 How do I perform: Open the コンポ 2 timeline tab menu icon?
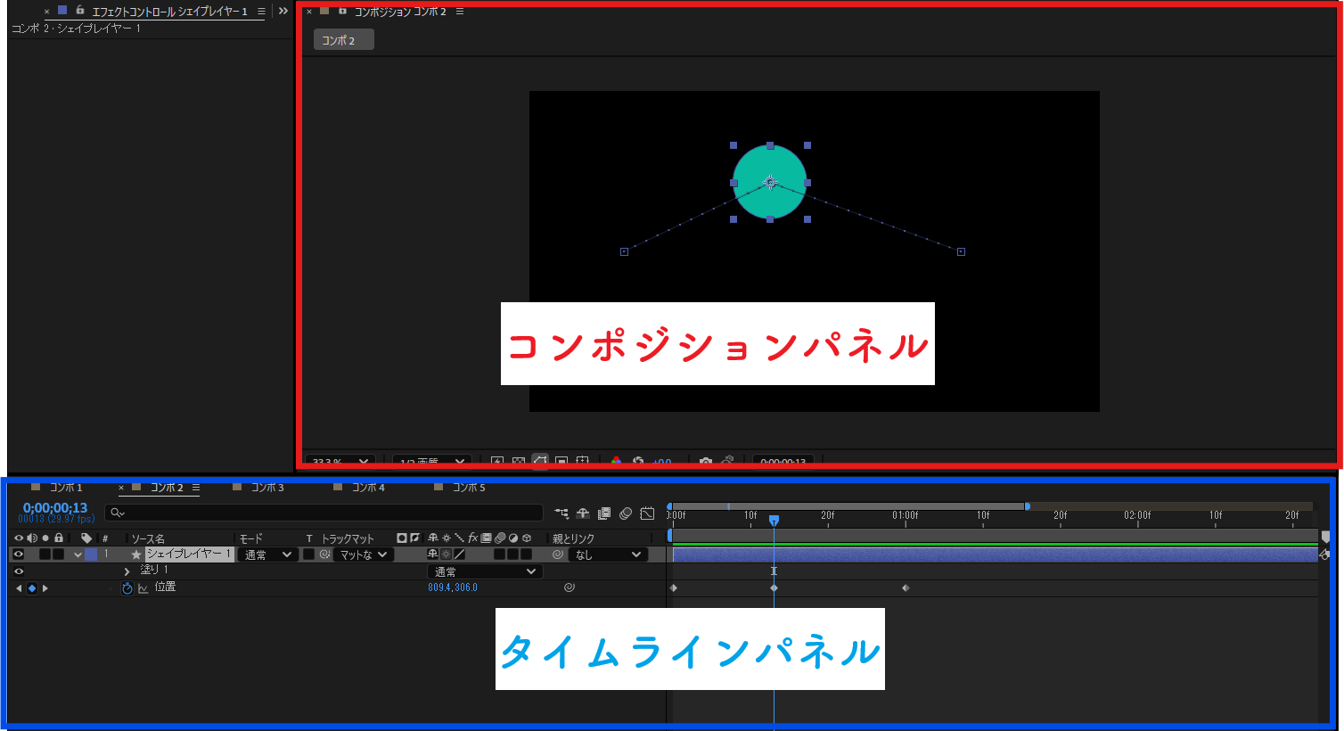click(x=196, y=488)
